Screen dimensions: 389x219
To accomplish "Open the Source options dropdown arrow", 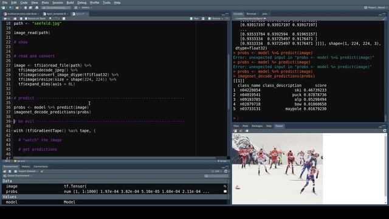I will tap(222, 19).
